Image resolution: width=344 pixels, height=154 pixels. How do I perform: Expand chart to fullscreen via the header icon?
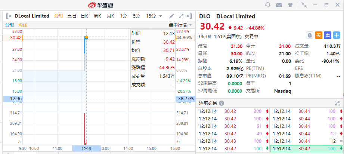(181, 16)
